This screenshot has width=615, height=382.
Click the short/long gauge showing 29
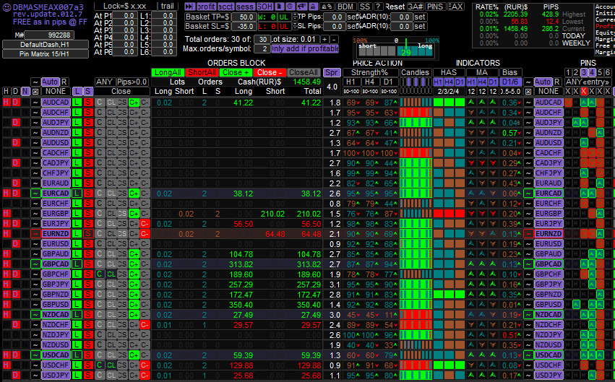pos(396,50)
